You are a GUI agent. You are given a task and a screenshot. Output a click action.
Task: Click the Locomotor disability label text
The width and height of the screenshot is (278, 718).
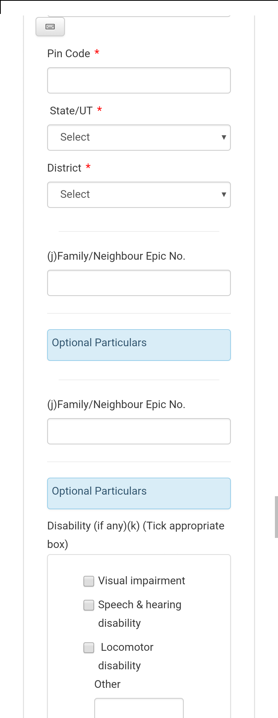pos(127,647)
